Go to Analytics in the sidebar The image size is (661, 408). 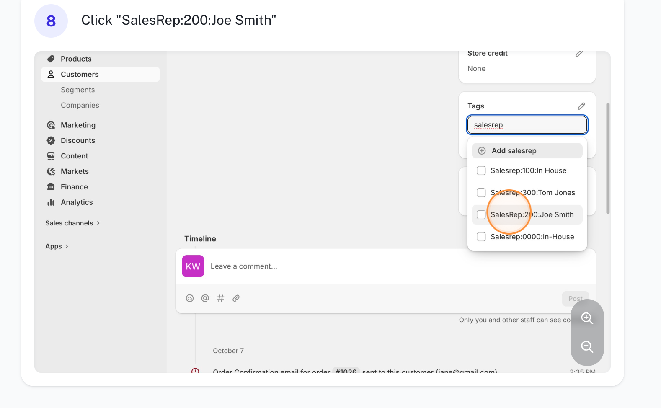(77, 202)
